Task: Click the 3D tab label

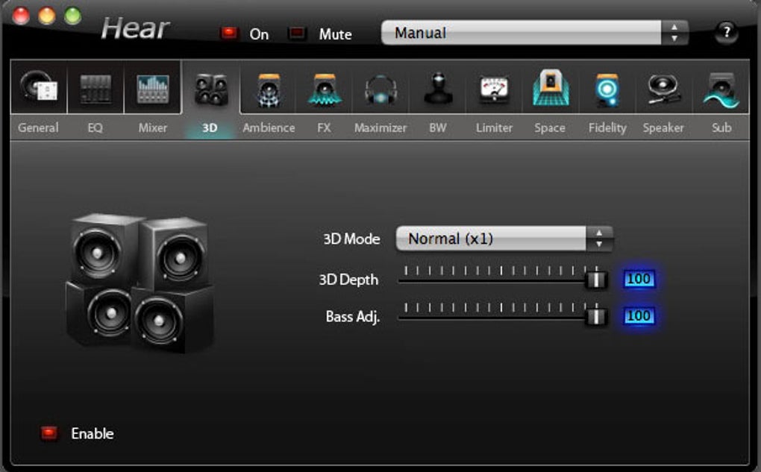Action: tap(210, 128)
